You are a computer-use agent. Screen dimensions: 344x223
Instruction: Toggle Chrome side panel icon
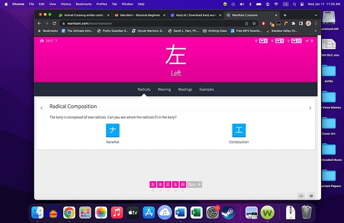[x=301, y=23]
